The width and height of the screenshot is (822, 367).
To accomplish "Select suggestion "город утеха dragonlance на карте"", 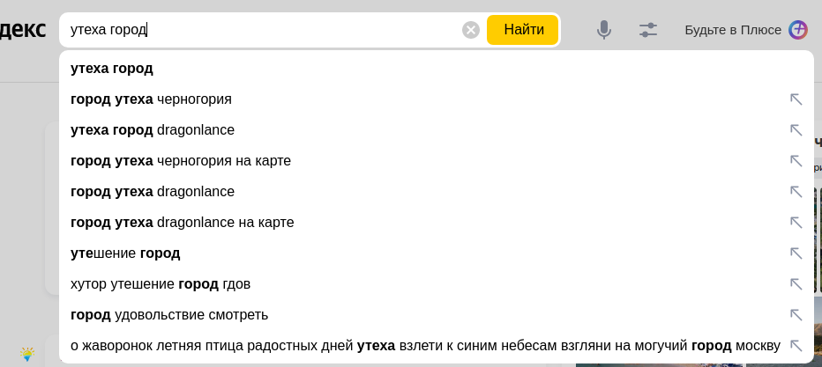I will (183, 223).
